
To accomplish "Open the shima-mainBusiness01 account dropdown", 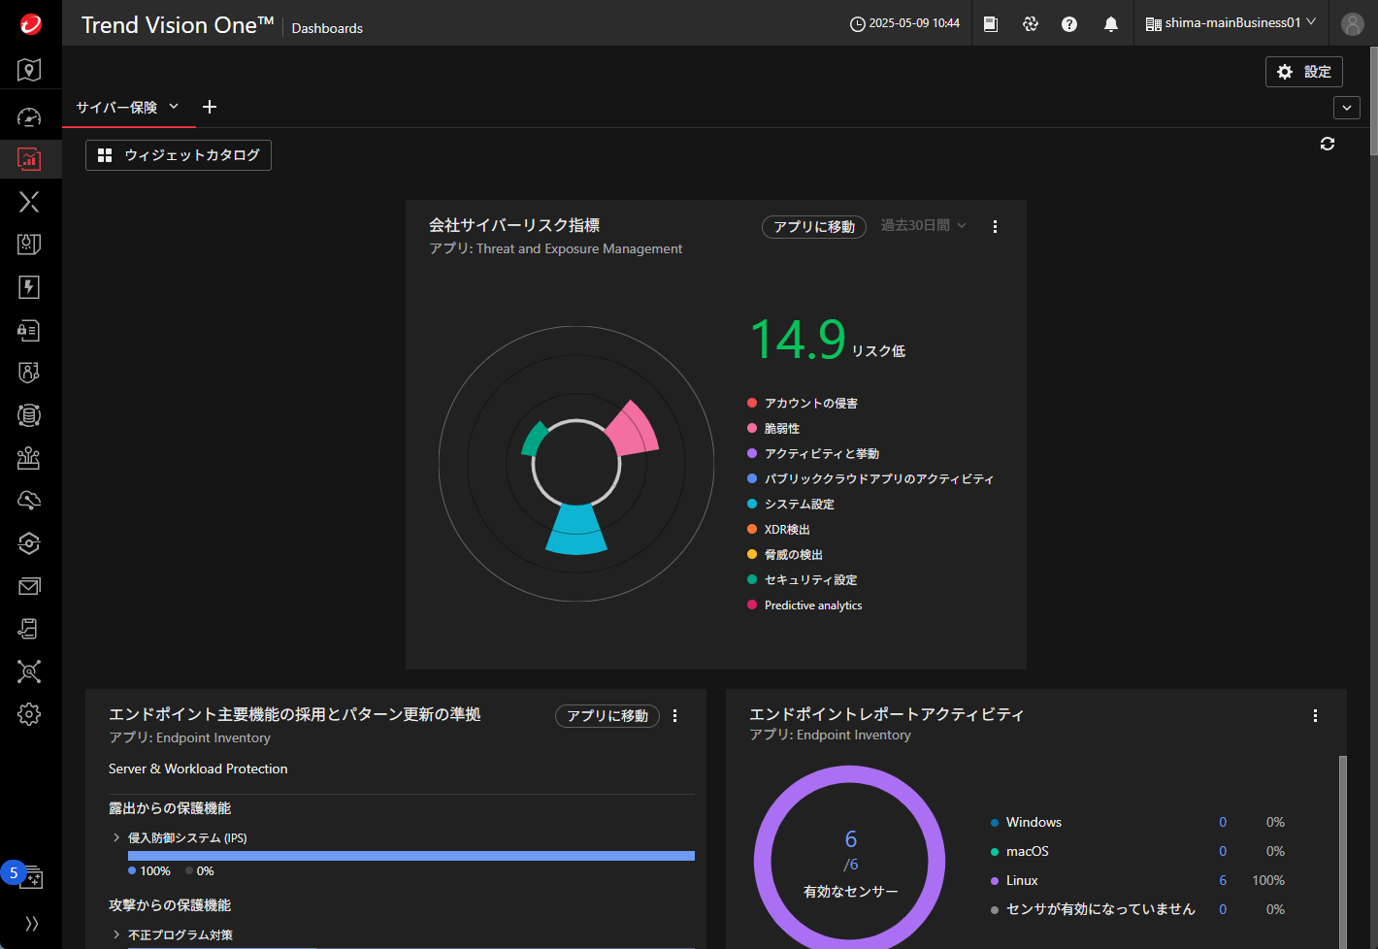I will pos(1230,23).
